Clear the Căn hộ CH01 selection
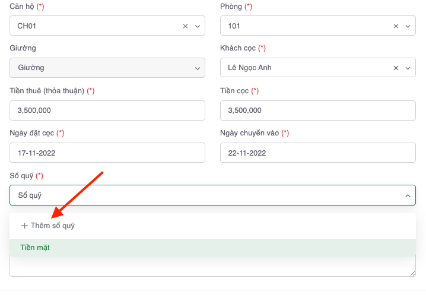The height and width of the screenshot is (297, 426). pos(185,26)
